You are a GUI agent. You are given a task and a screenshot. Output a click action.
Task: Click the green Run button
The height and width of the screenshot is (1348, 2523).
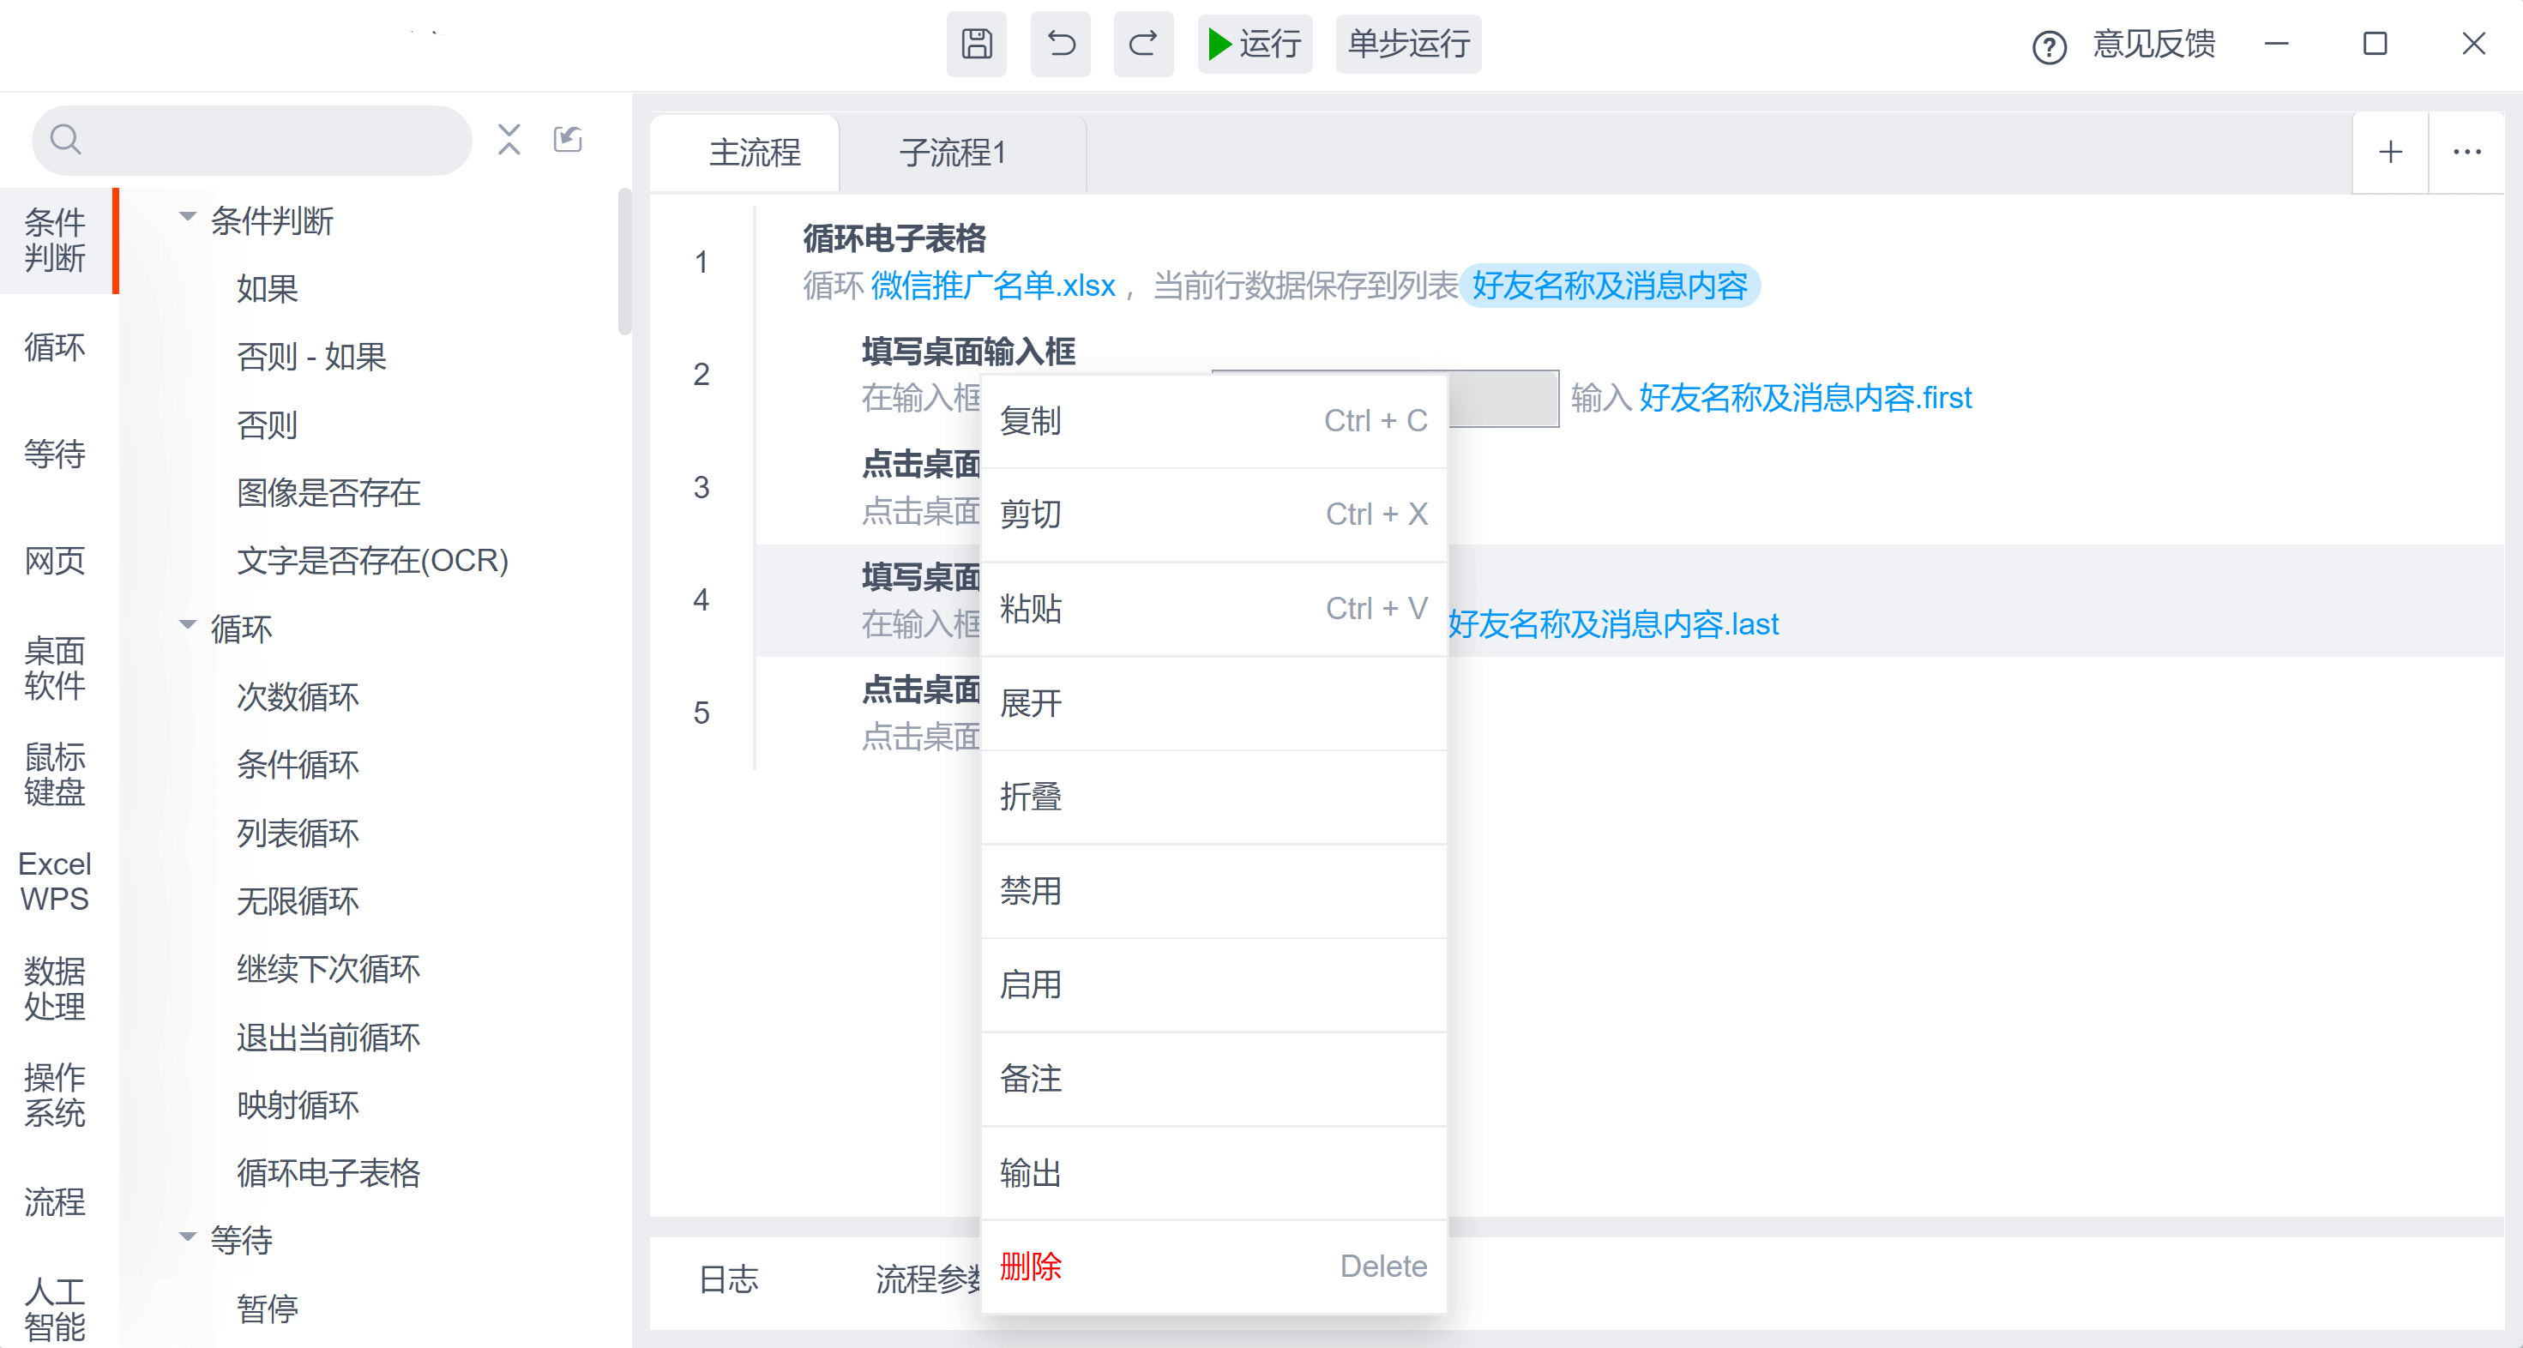(x=1254, y=44)
